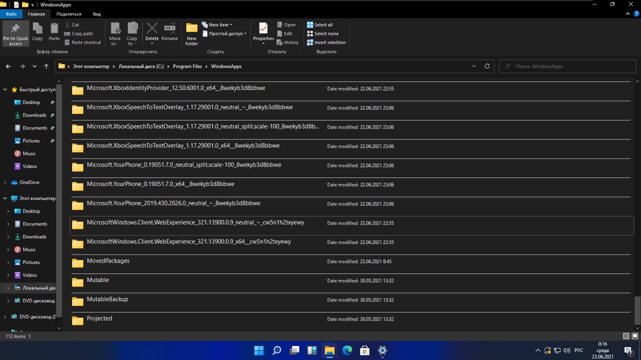Go back with the back arrow
641x360 pixels.
(9, 66)
